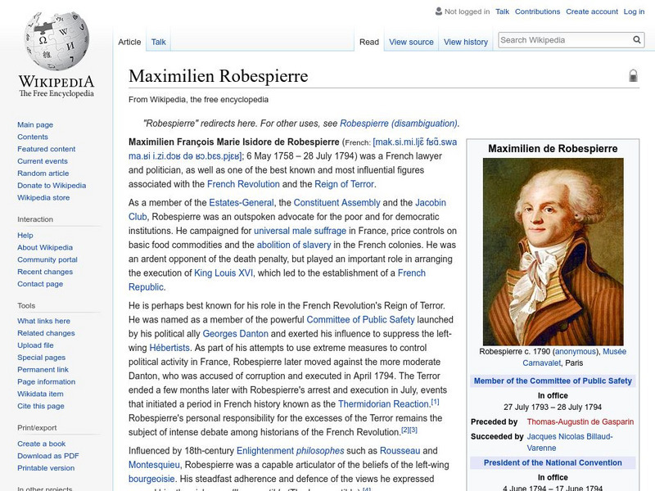The height and width of the screenshot is (491, 655).
Task: Switch to the Talk tab beside Article
Action: click(158, 42)
